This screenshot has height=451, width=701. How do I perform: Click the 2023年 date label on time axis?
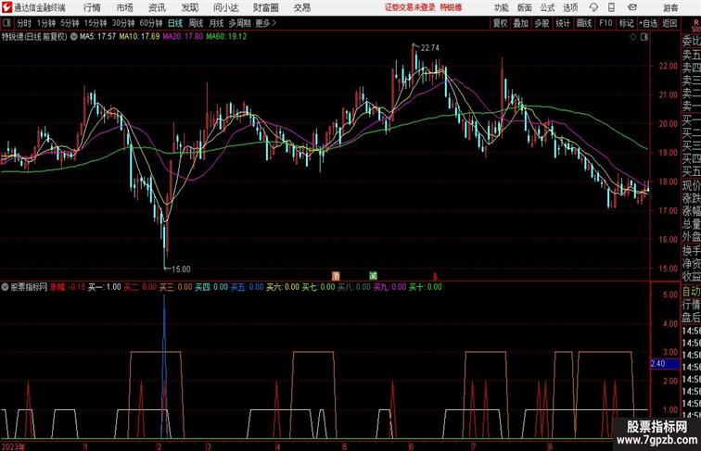click(x=13, y=446)
